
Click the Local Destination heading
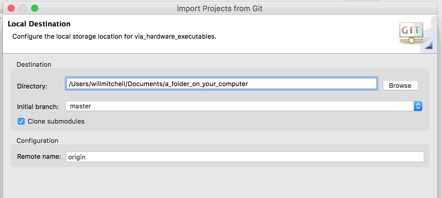point(39,24)
